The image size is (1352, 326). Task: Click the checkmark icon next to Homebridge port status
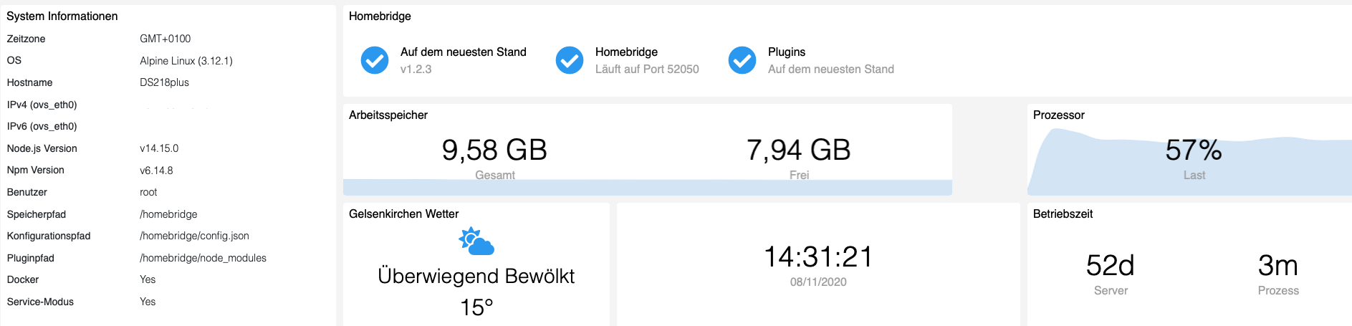click(x=570, y=60)
